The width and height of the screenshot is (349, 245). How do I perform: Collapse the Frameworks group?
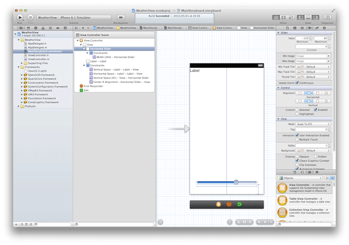click(x=18, y=67)
